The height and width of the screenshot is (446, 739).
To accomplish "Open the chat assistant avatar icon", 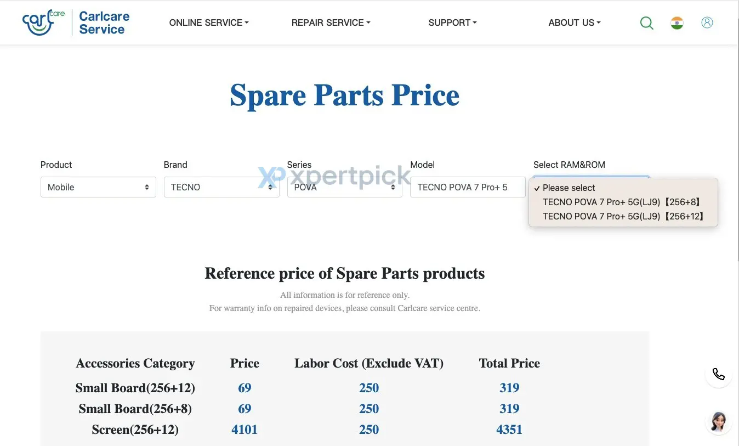I will tap(718, 421).
